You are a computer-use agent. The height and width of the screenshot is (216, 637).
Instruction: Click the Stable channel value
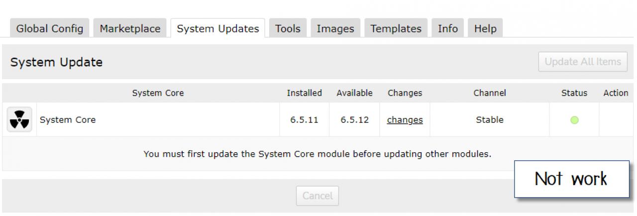pyautogui.click(x=490, y=120)
